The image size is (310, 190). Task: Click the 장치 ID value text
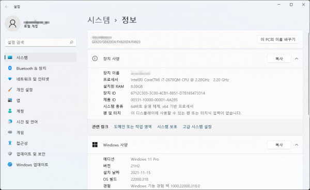pyautogui.click(x=167, y=93)
